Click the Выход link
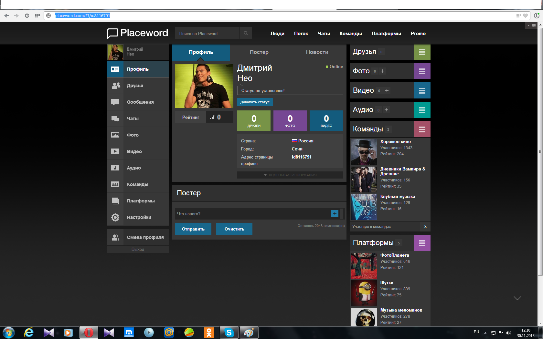The image size is (543, 339). pos(138,249)
